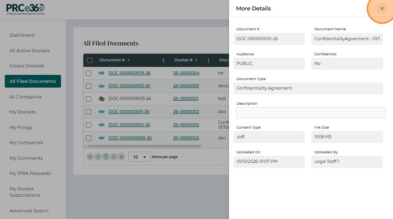Open My Docket Subscriptions in sidebar
The image size is (393, 219).
click(x=25, y=192)
